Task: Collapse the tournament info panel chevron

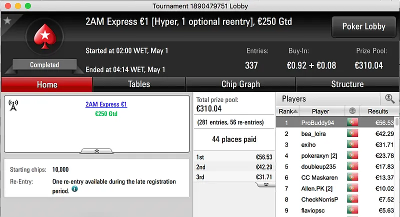Action: pyautogui.click(x=96, y=150)
